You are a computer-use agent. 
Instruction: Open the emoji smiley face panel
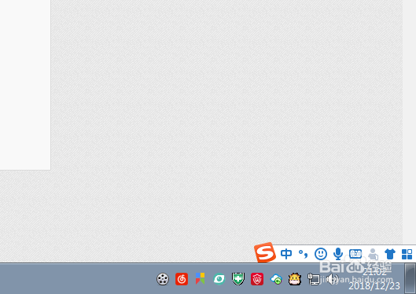(x=321, y=254)
